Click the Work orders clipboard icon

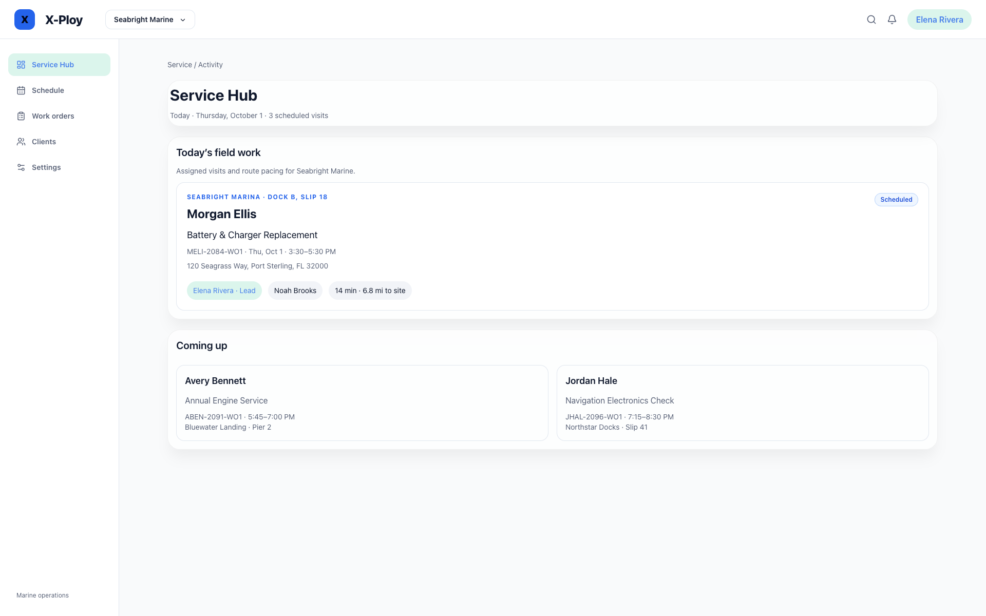(21, 116)
